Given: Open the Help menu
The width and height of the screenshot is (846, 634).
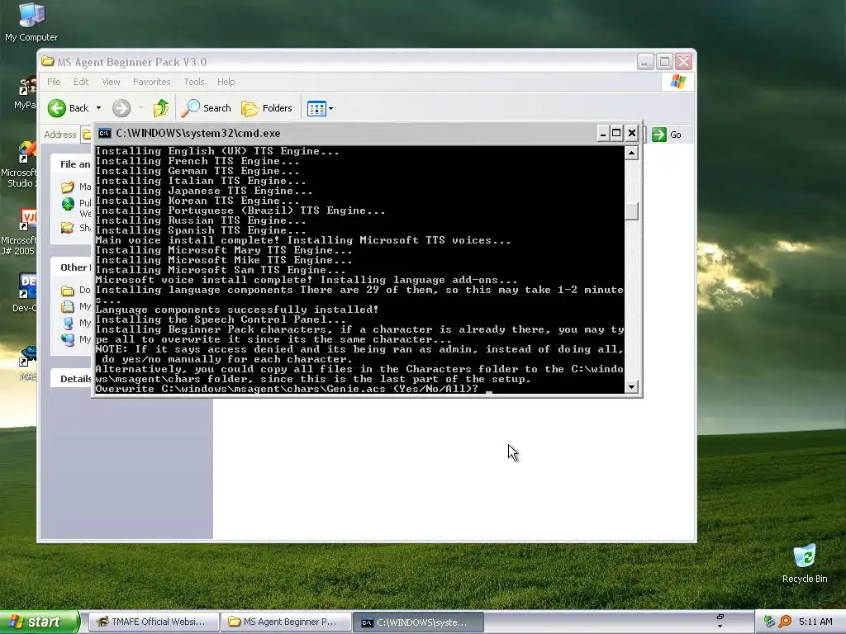Looking at the screenshot, I should click(226, 82).
